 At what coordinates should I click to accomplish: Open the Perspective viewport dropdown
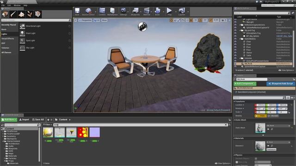point(85,20)
